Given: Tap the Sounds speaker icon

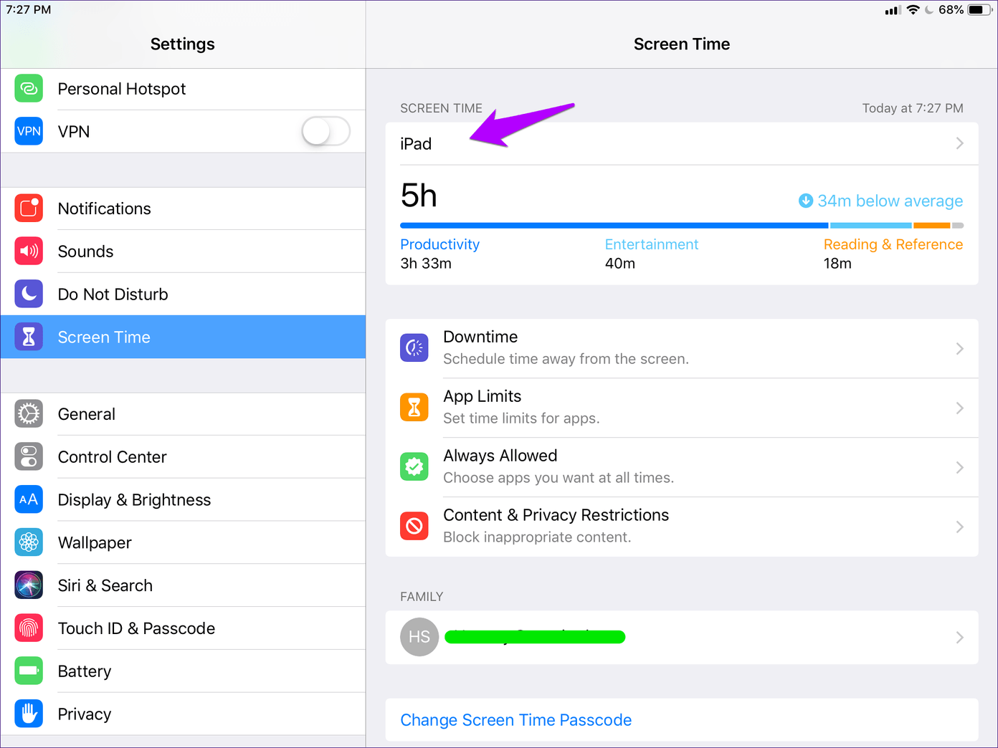Looking at the screenshot, I should 29,251.
